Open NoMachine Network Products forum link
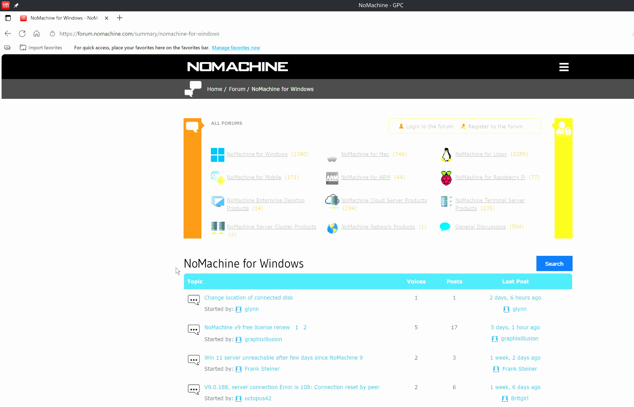Image resolution: width=634 pixels, height=407 pixels. point(378,227)
